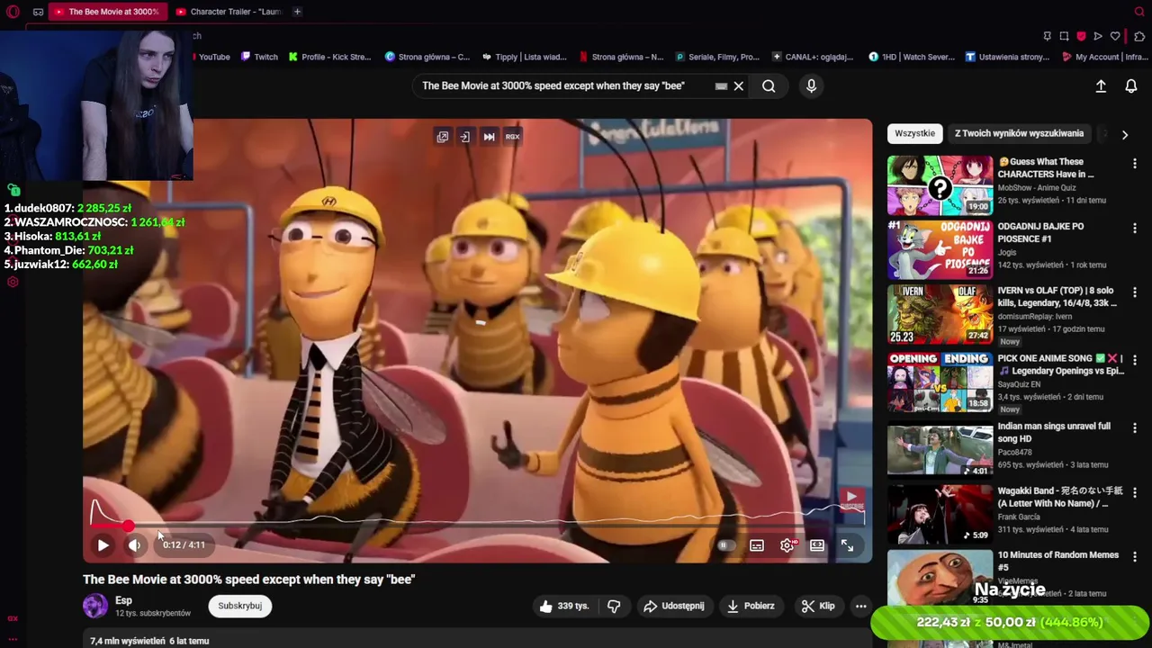1152x648 pixels.
Task: Dislike the video
Action: 614,606
